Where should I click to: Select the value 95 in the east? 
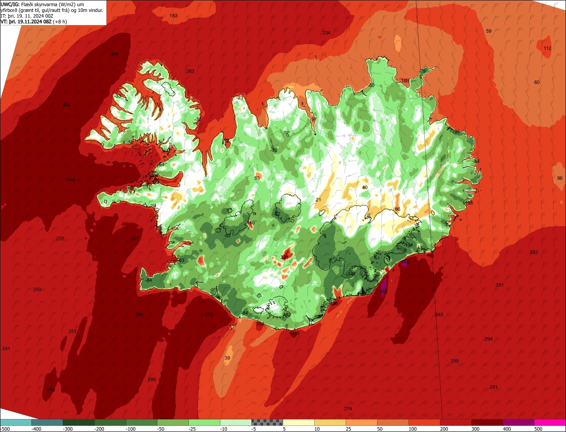[457, 132]
